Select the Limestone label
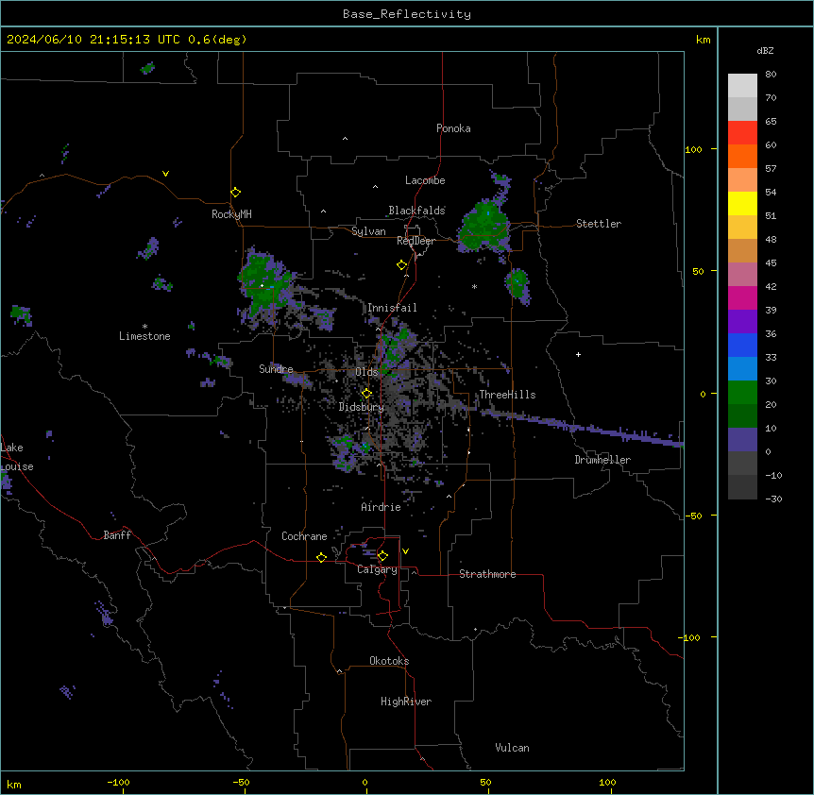This screenshot has height=795, width=814. click(x=144, y=336)
